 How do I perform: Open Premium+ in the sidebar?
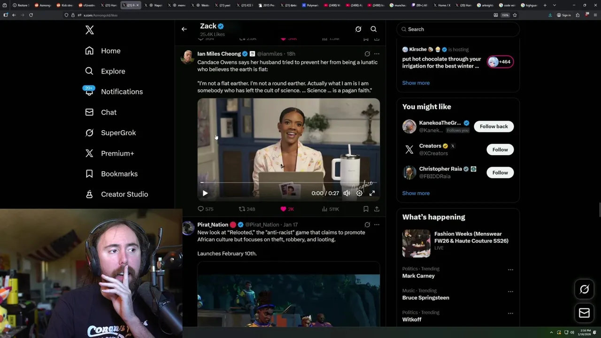pyautogui.click(x=109, y=153)
